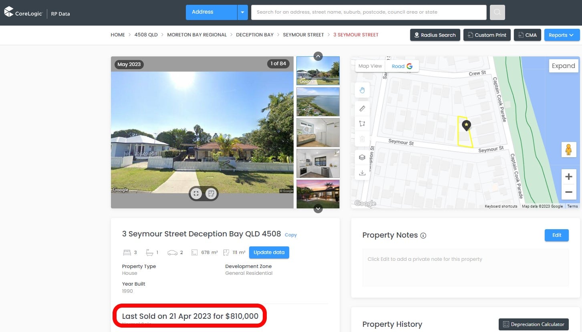This screenshot has height=332, width=582.
Task: Zoom in the map with plus
Action: (568, 177)
